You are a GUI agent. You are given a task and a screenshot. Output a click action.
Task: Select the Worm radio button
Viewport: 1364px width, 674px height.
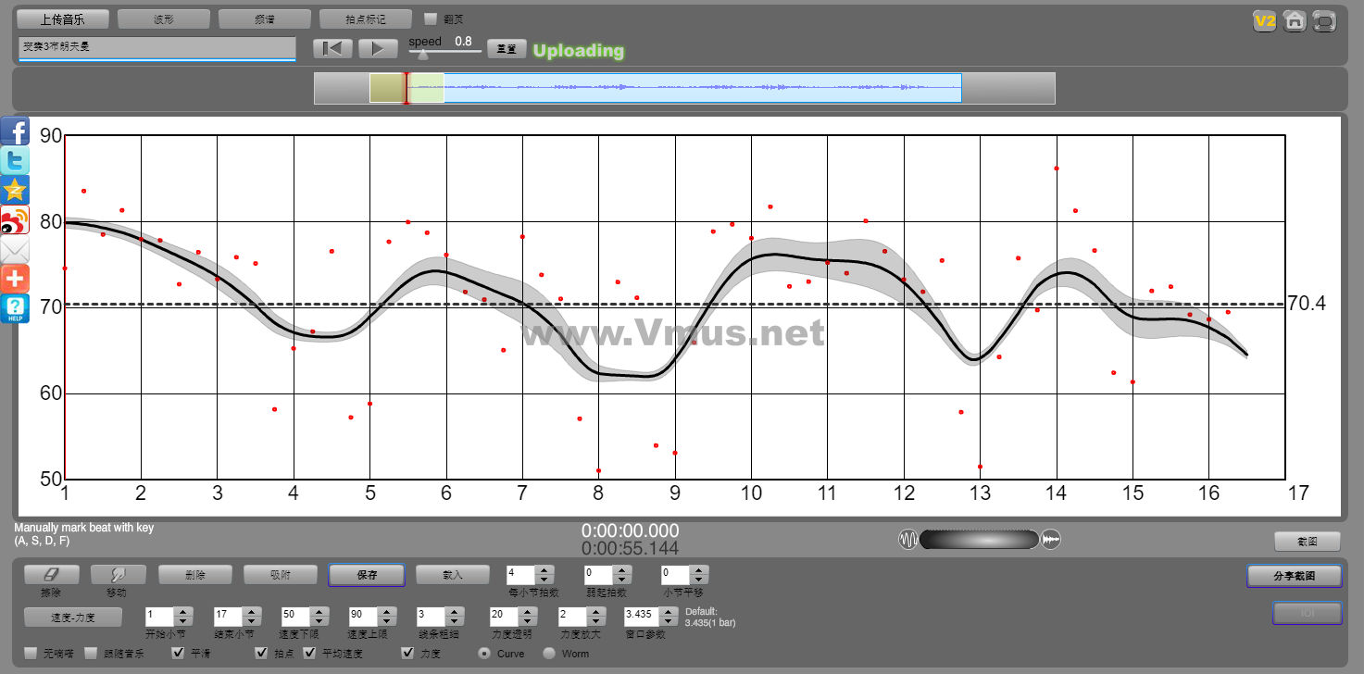[549, 654]
